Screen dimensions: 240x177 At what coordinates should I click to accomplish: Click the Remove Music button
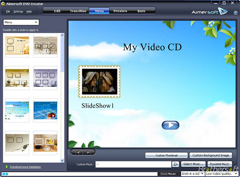point(220,164)
